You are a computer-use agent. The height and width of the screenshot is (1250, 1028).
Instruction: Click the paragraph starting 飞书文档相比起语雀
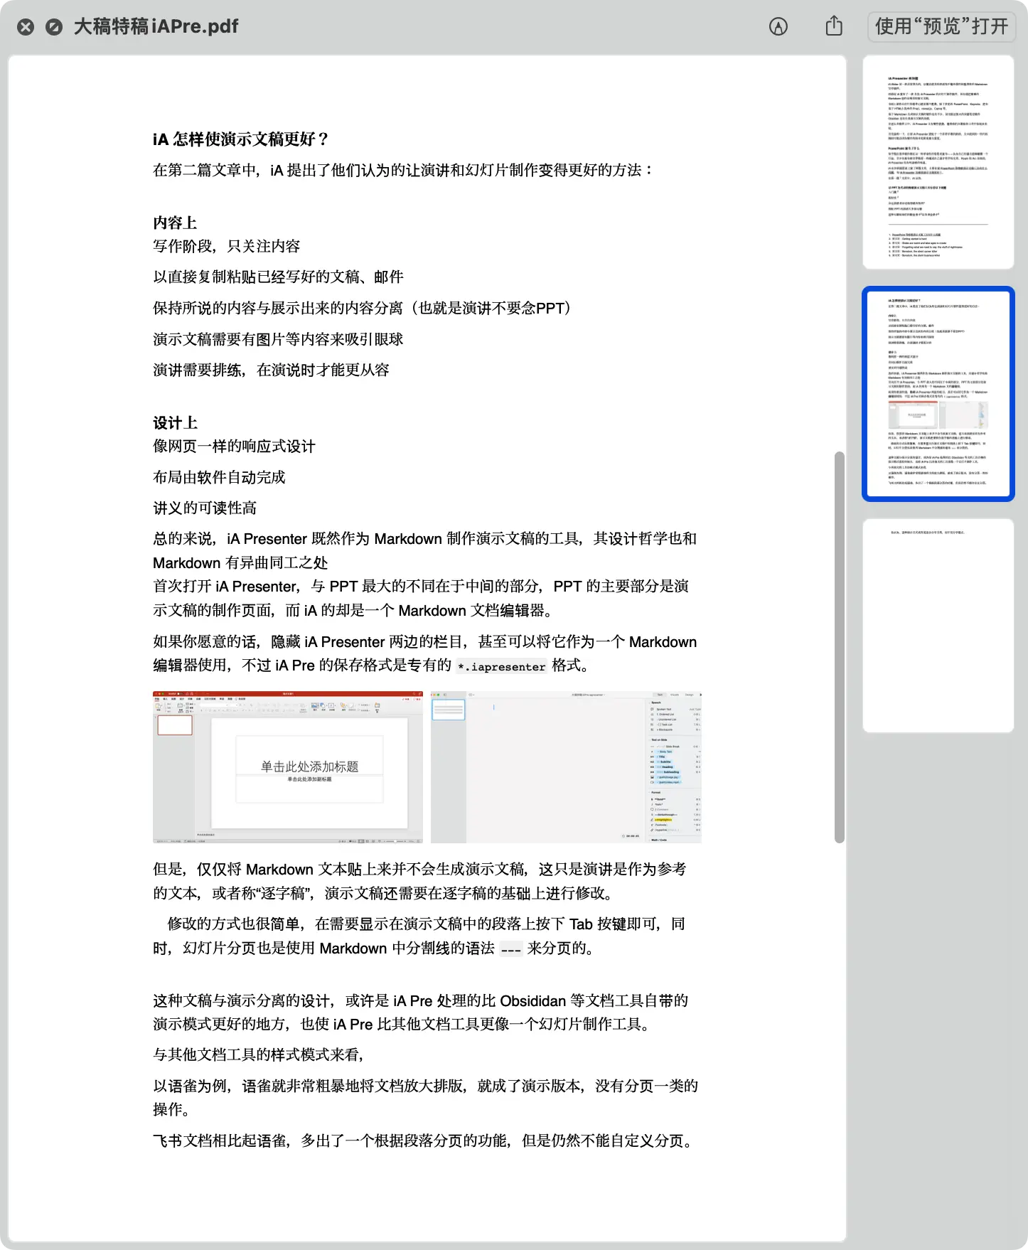424,1141
